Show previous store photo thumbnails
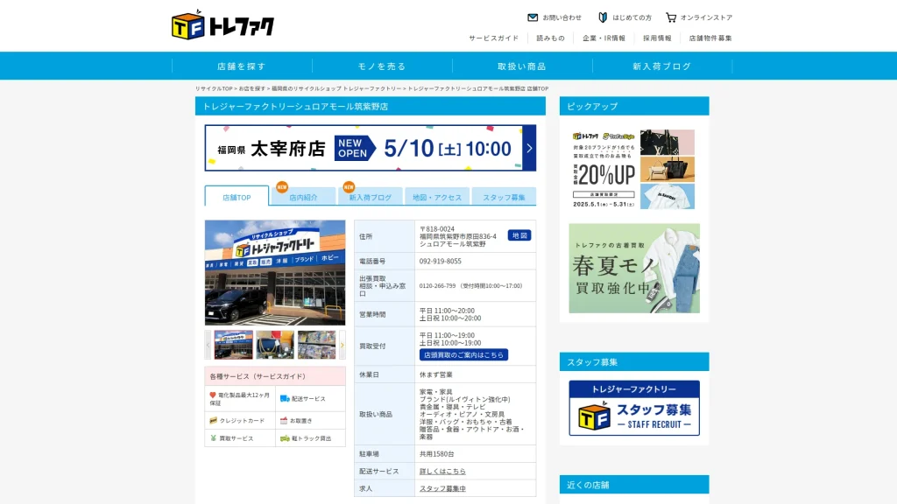This screenshot has width=897, height=504. (208, 345)
